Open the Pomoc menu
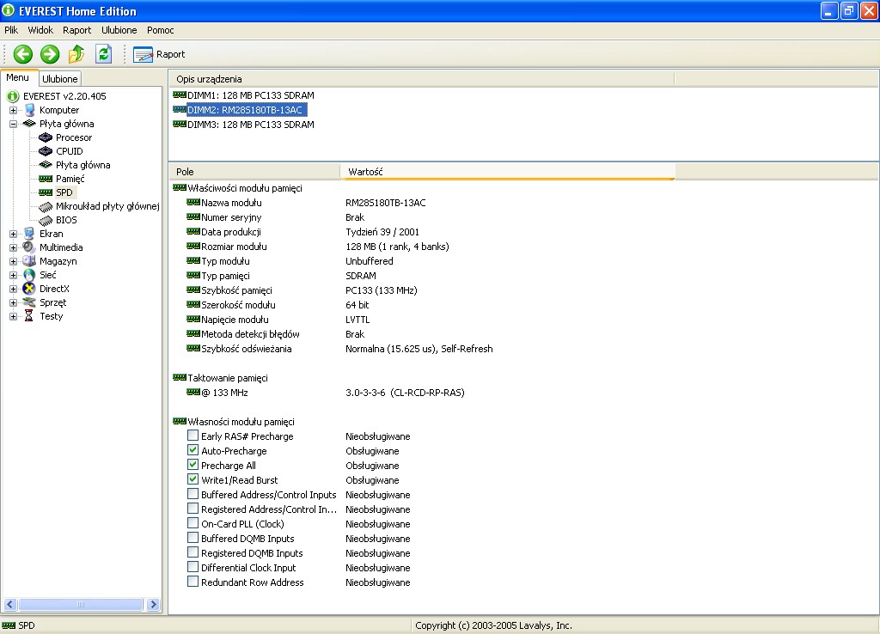 point(161,30)
